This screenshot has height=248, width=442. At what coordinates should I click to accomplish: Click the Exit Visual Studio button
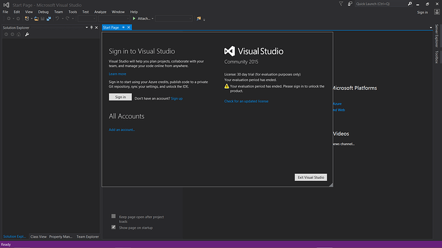pyautogui.click(x=311, y=177)
